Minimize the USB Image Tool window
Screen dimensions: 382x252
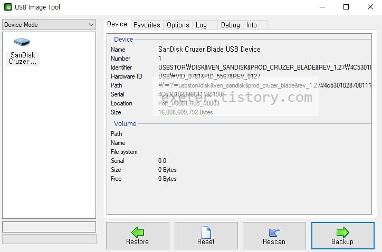(x=322, y=7)
